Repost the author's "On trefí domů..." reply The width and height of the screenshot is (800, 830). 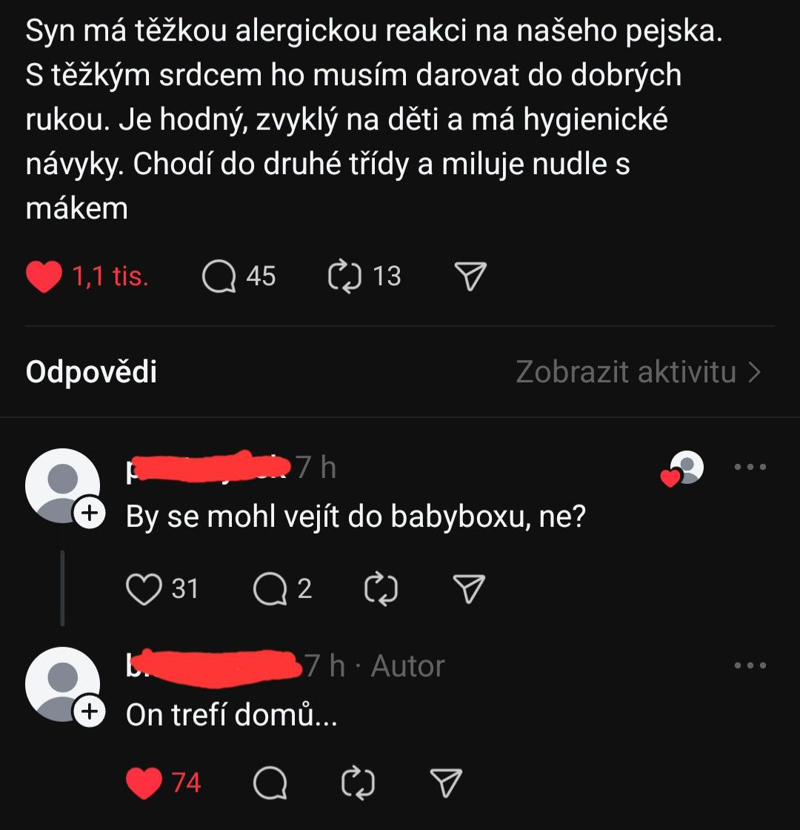pos(359,783)
